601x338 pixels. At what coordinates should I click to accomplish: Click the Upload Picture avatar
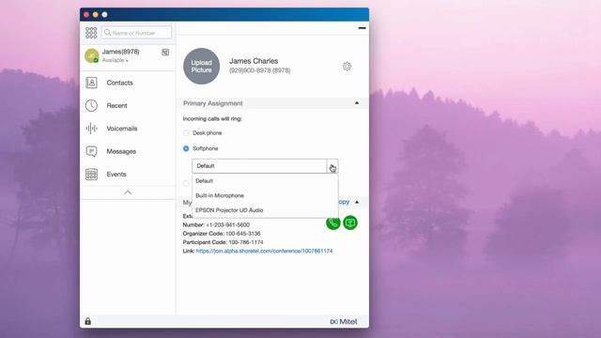pyautogui.click(x=202, y=67)
